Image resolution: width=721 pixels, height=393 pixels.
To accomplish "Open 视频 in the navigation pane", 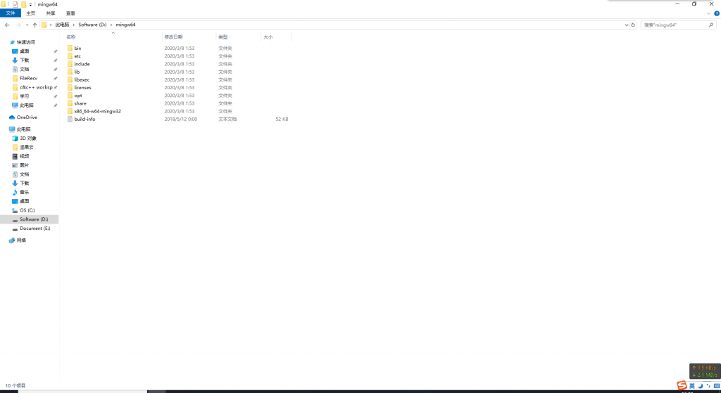I will tap(24, 156).
